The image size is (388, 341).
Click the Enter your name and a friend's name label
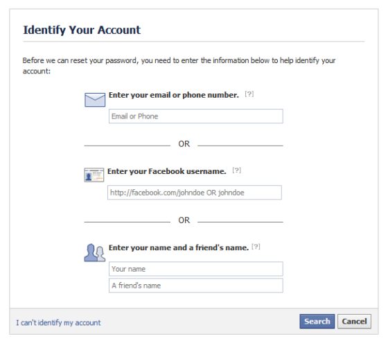(179, 247)
